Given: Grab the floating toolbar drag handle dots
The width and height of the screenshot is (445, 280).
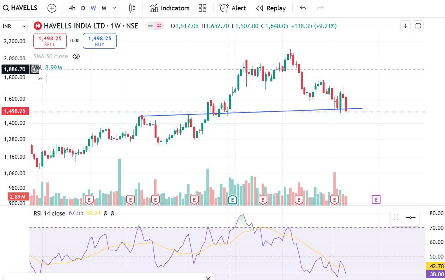Looking at the screenshot, I should (396, 217).
